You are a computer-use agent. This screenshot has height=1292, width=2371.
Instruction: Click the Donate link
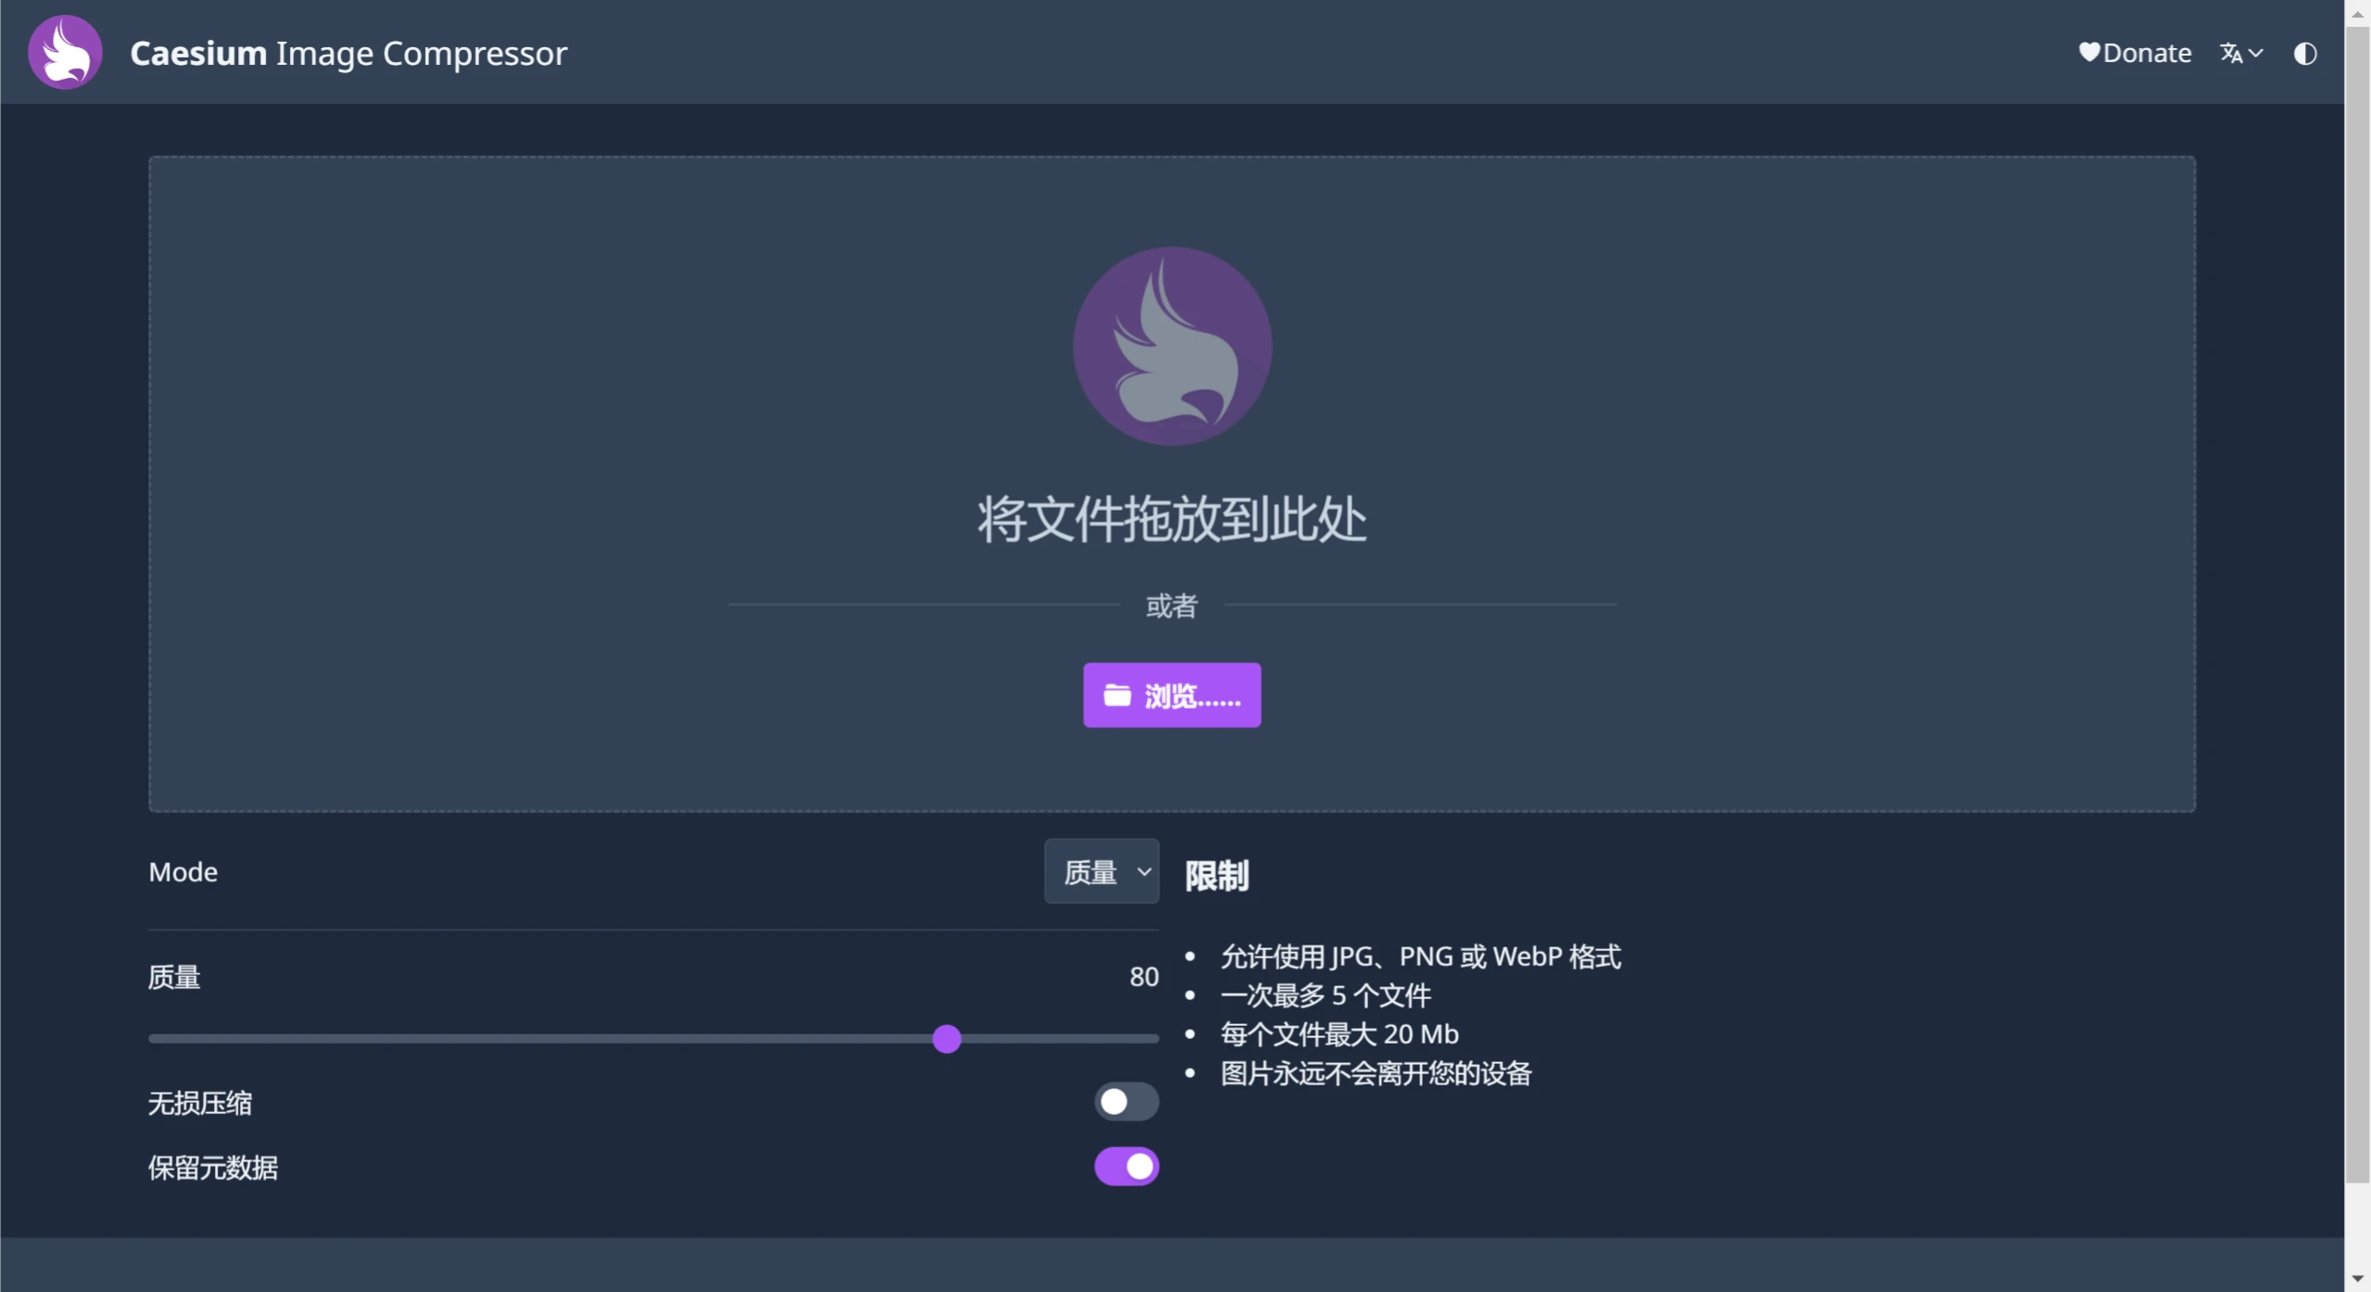click(x=2146, y=53)
